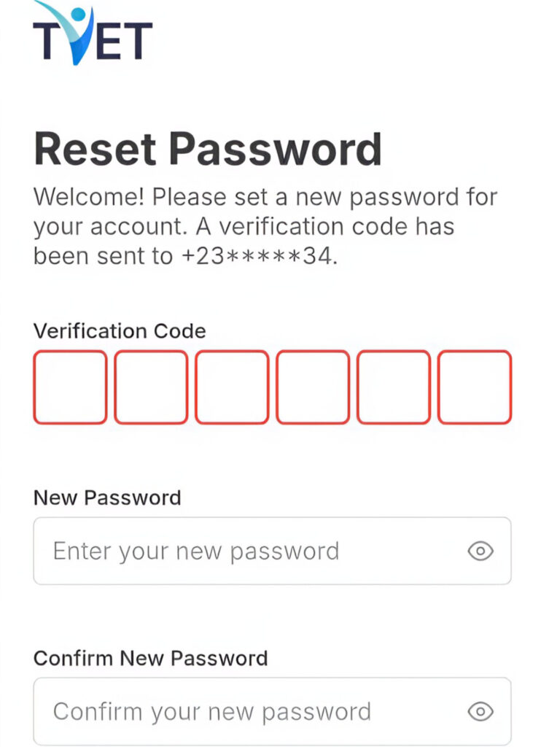Screen dimensions: 533x747
Task: Click the Welcome! text in the description
Action: tap(89, 197)
